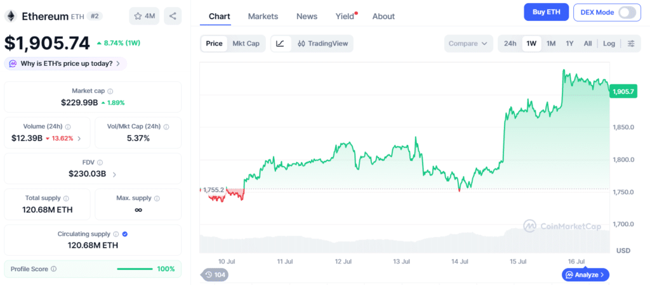Open the share icon button
The image size is (650, 285).
click(x=173, y=16)
